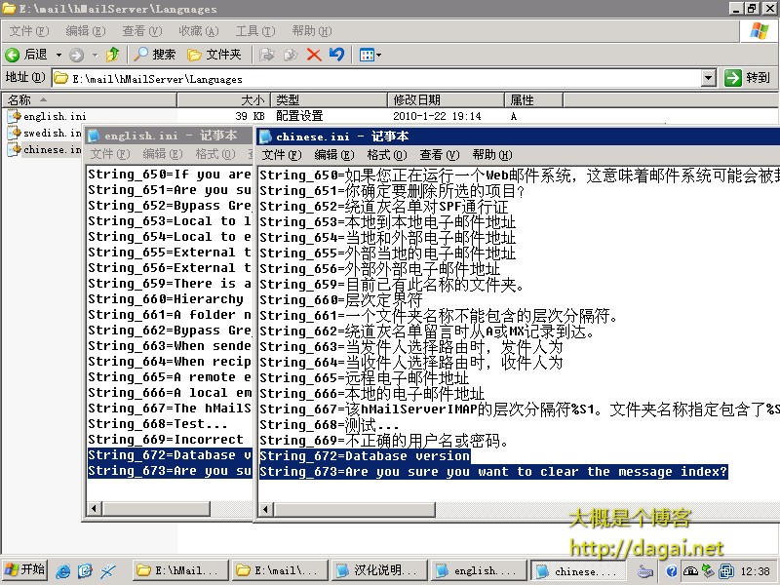Open Explorer Edit (编辑) menu
The image size is (780, 585).
(86, 31)
